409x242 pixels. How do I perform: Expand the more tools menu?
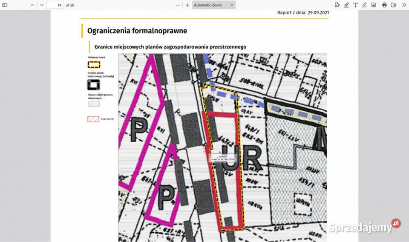click(404, 5)
